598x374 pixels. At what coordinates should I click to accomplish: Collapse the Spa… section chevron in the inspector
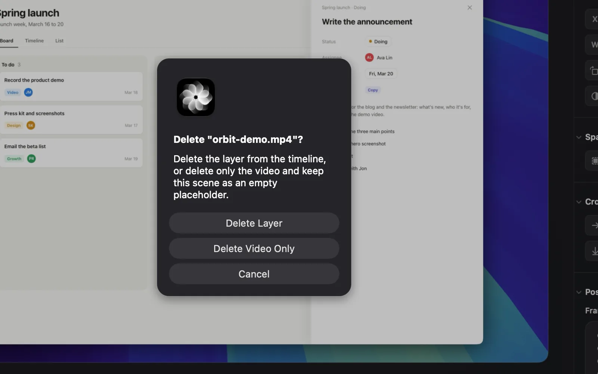point(579,137)
